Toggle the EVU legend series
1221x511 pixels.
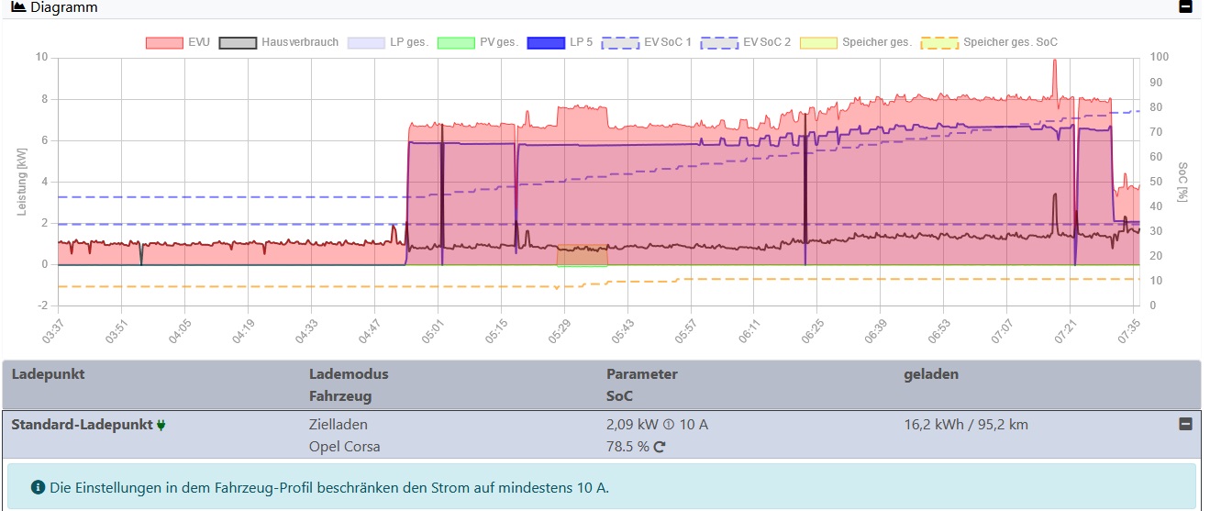click(x=178, y=42)
